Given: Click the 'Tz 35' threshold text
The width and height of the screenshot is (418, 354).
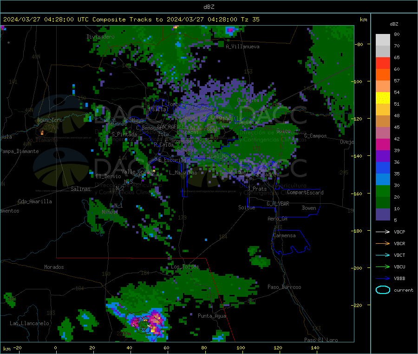Looking at the screenshot, I should click(x=250, y=20).
